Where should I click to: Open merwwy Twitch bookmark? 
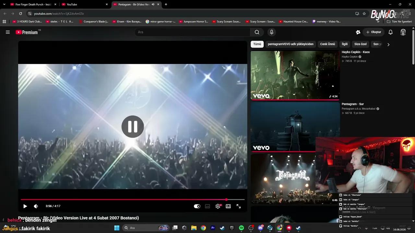326,21
